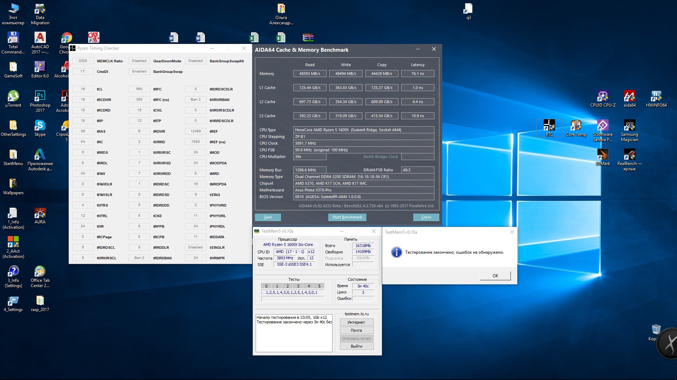This screenshot has height=380, width=677.
Task: Open the µTorrent desktop icon
Action: [13, 96]
